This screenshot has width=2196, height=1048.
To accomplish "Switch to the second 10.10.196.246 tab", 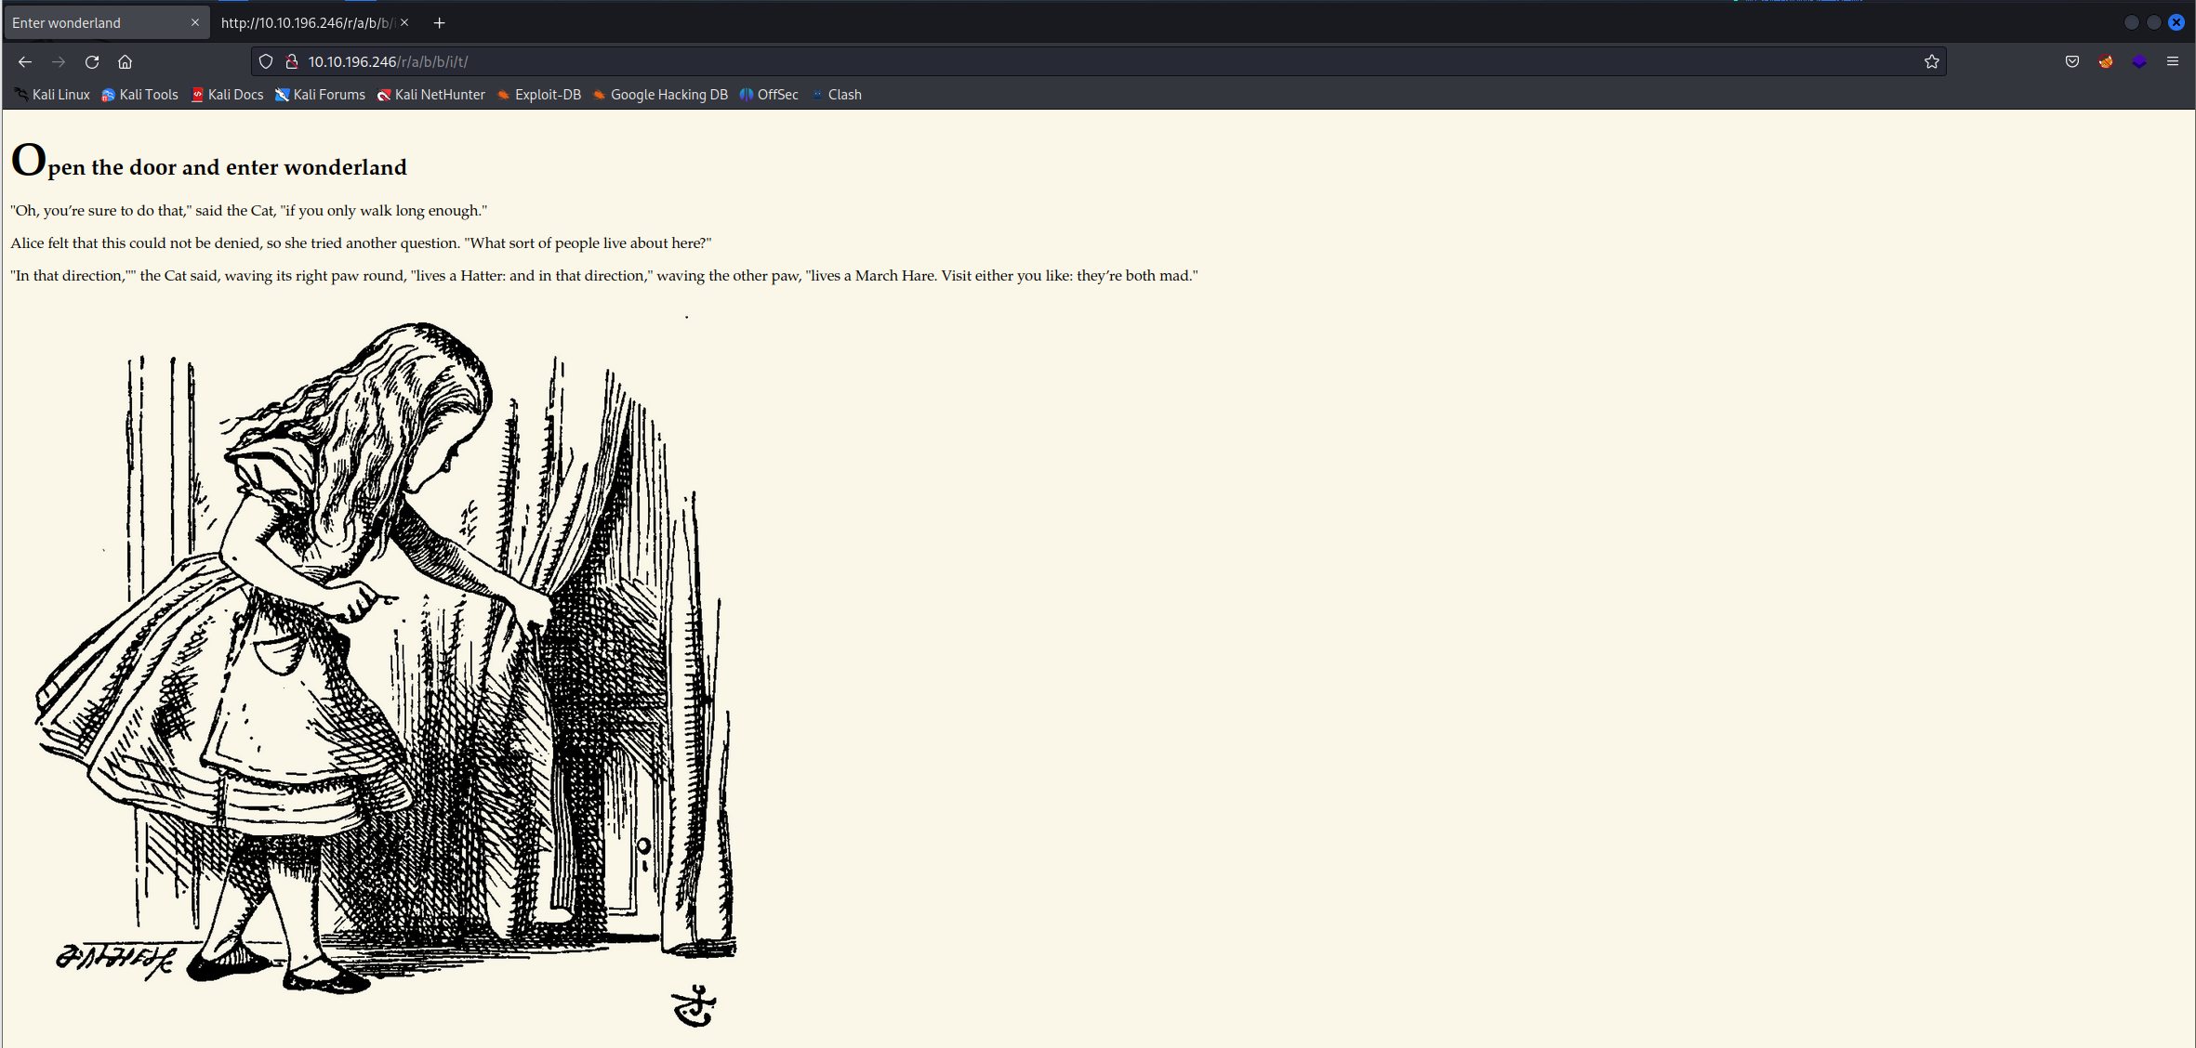I will click(307, 22).
